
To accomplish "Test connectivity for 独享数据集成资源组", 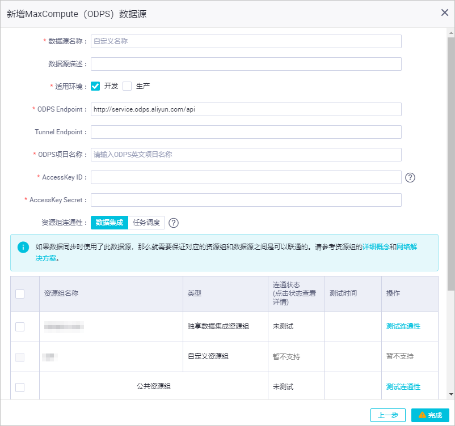I will coord(403,326).
